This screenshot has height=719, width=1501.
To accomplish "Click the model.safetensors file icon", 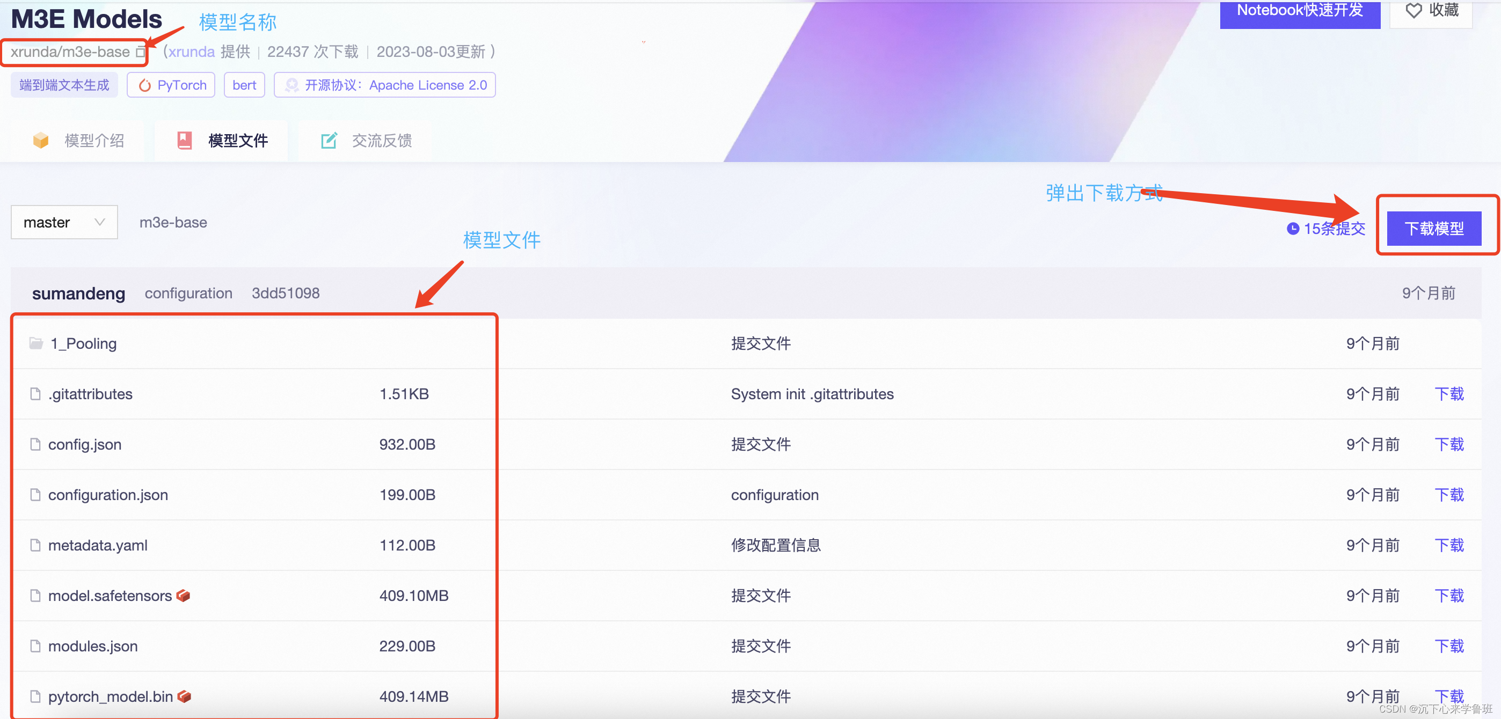I will (x=35, y=596).
